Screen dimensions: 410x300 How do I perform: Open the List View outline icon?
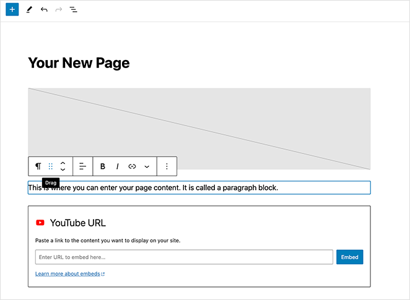pyautogui.click(x=74, y=10)
